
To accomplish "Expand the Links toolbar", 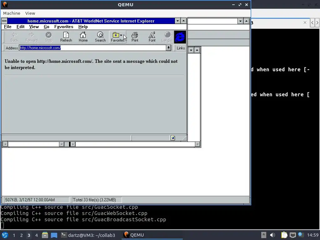I will pos(181,48).
